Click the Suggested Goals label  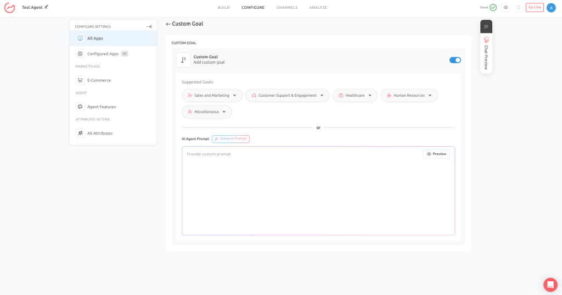click(198, 82)
